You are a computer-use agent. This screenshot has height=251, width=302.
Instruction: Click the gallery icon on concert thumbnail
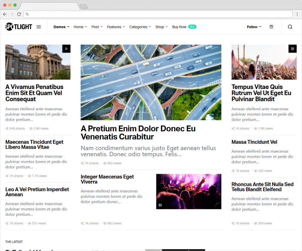click(x=160, y=205)
